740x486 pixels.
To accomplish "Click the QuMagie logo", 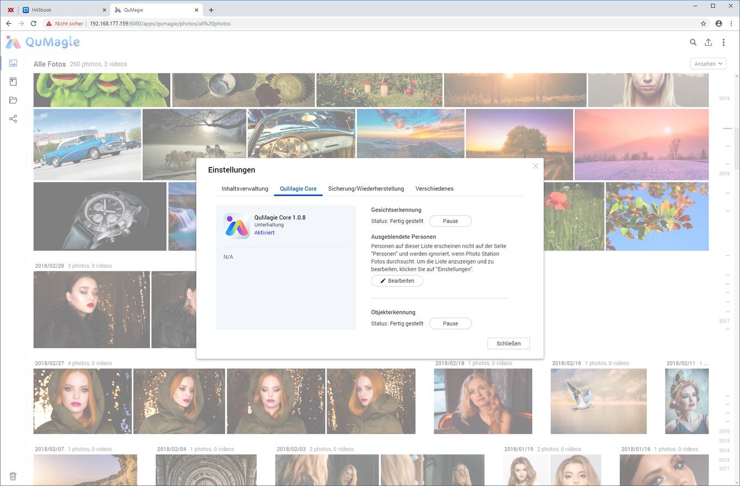I will pyautogui.click(x=43, y=42).
